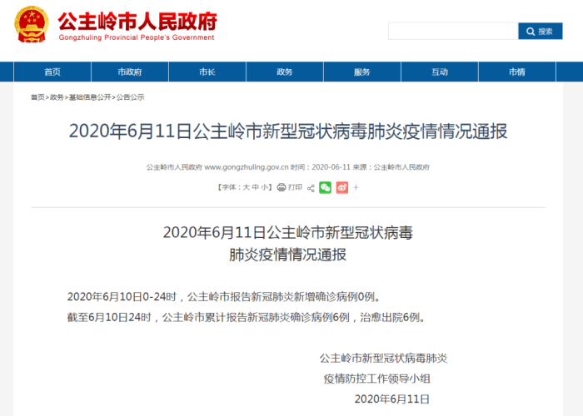Share the article via WeChat icon
Image resolution: width=583 pixels, height=416 pixels.
(325, 187)
